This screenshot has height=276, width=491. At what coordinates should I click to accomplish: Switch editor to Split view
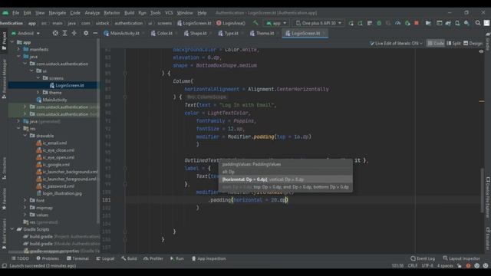click(x=453, y=43)
